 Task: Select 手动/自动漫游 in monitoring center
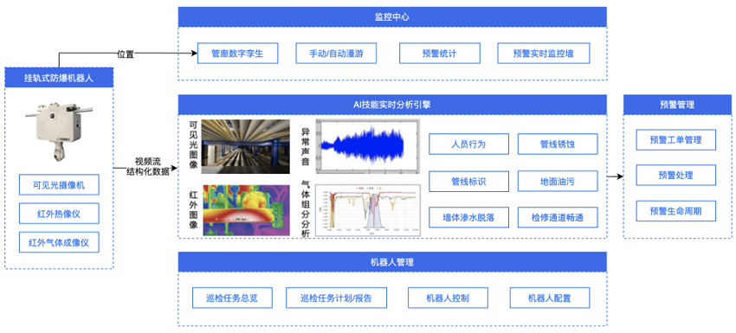pos(336,54)
